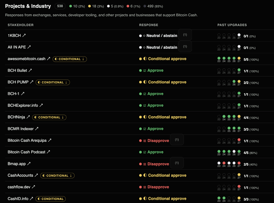This screenshot has height=203, width=274.
Task: Click the BCHNinja 4/4 (100%) score
Action: pyautogui.click(x=251, y=118)
